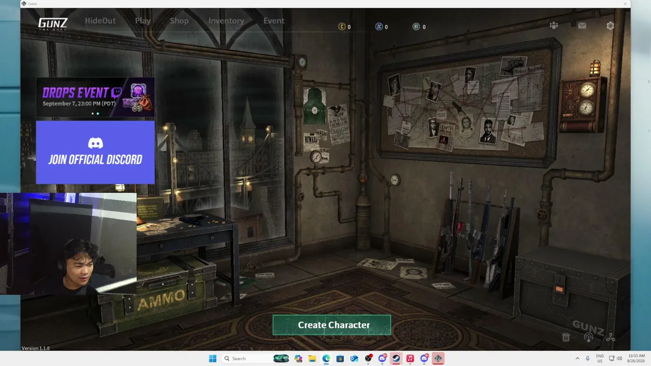Viewport: 651px width, 366px height.
Task: Click the gold C coin currency icon
Action: pyautogui.click(x=342, y=27)
